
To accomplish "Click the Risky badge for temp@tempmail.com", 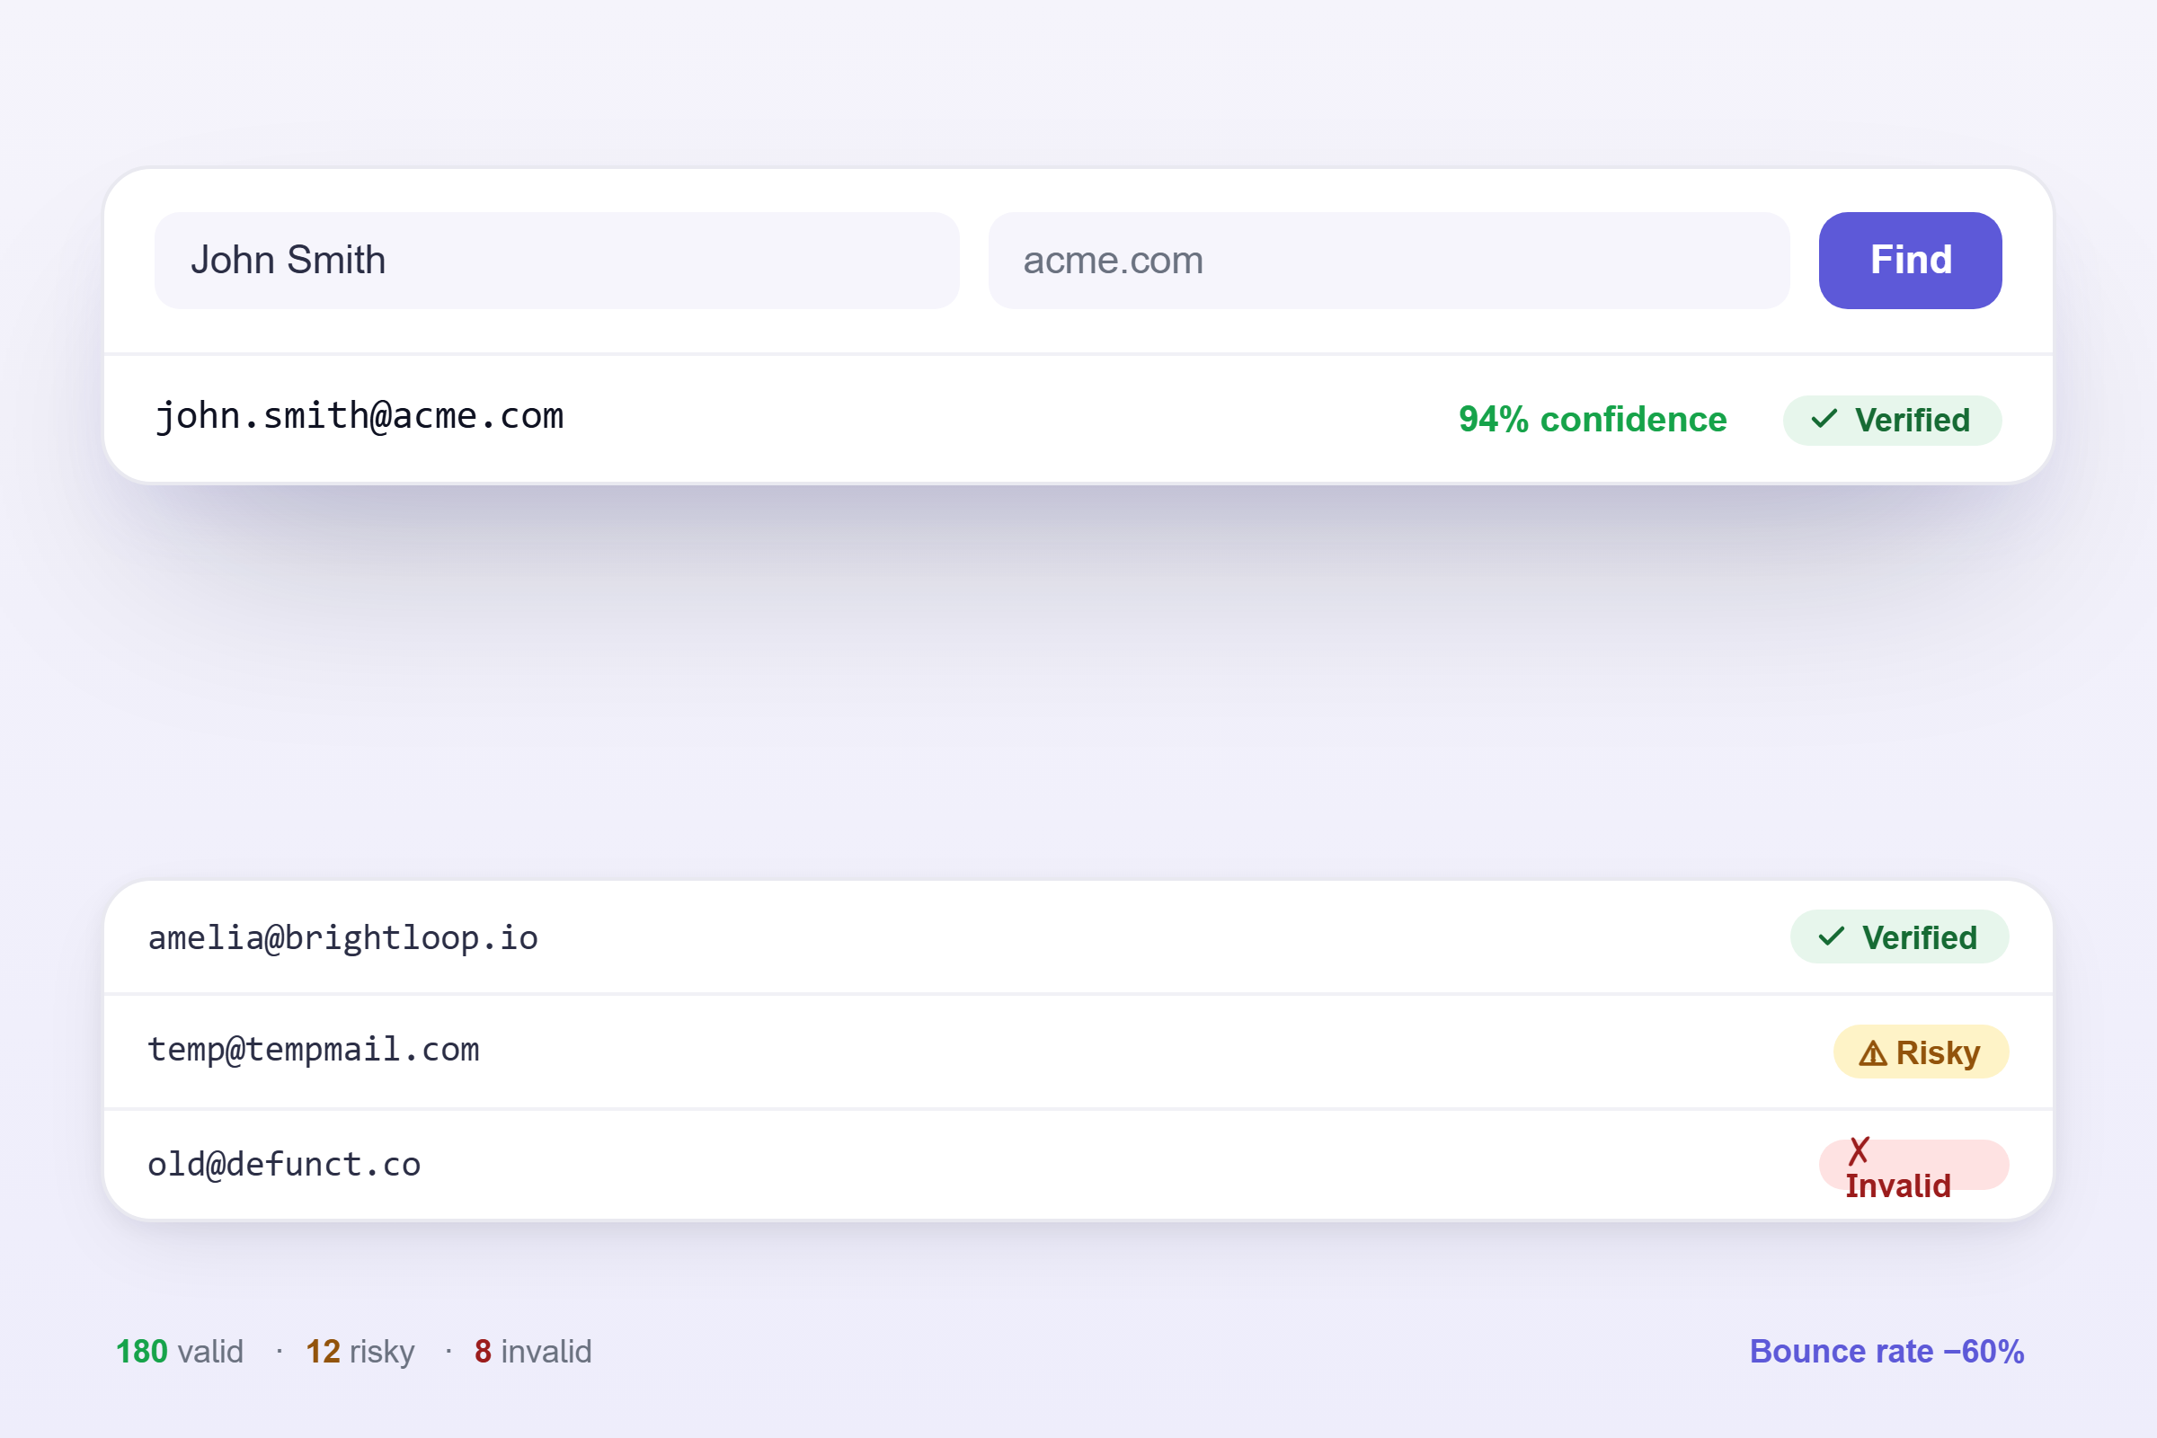I will (x=1922, y=1052).
